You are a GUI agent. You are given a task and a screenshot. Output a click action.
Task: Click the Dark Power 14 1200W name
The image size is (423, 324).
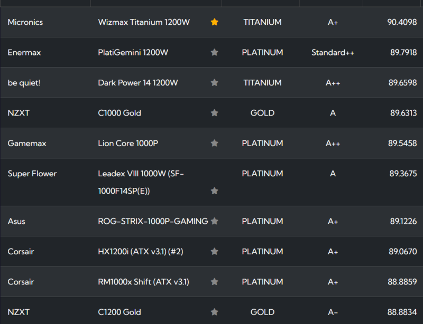pos(138,83)
